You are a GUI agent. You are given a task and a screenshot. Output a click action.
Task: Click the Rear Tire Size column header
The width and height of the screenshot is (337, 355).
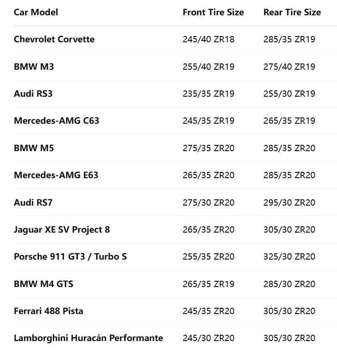point(292,12)
